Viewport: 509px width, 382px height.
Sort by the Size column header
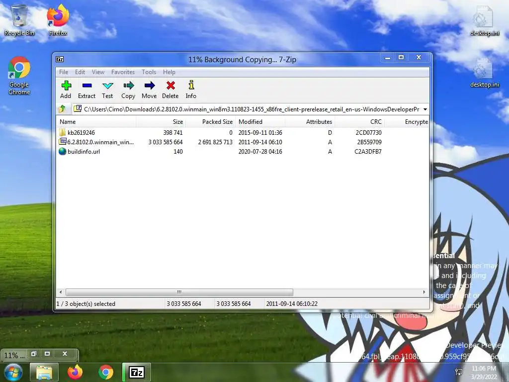coord(161,122)
